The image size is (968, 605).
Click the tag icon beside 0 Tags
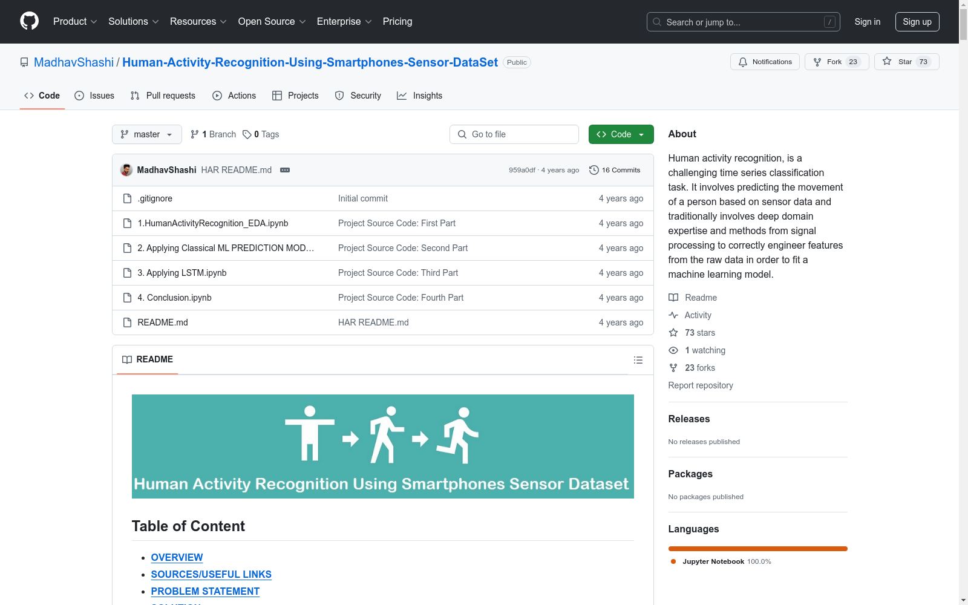pyautogui.click(x=247, y=134)
